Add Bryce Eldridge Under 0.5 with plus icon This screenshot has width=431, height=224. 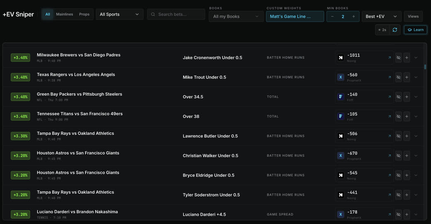[x=407, y=175]
